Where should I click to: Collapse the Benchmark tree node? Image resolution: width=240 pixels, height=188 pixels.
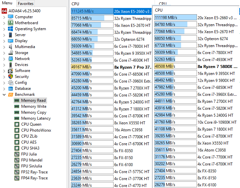click(x=4, y=95)
